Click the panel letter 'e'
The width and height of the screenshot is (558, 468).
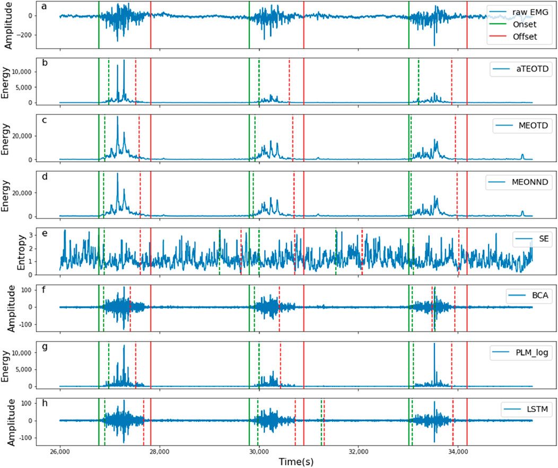click(x=45, y=234)
